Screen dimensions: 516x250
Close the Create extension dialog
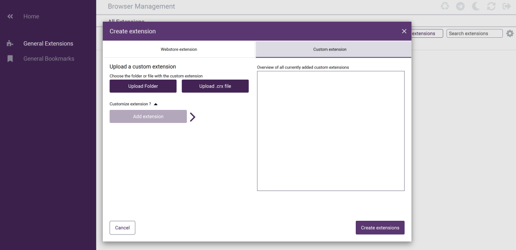pos(404,31)
